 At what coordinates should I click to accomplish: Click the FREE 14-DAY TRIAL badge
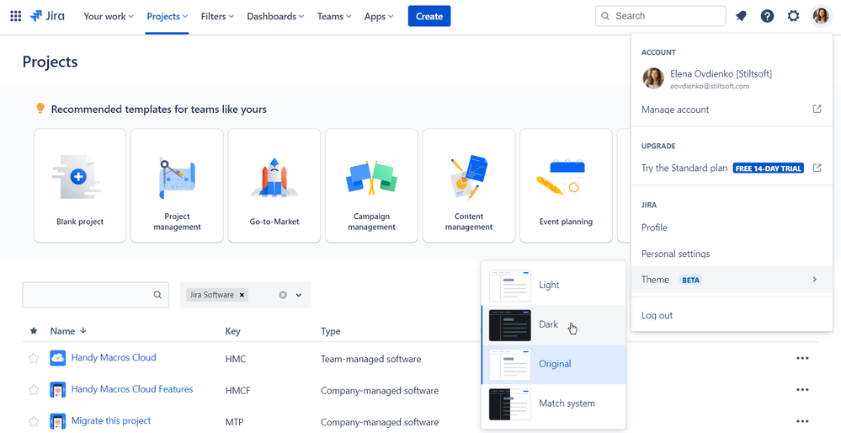coord(768,168)
